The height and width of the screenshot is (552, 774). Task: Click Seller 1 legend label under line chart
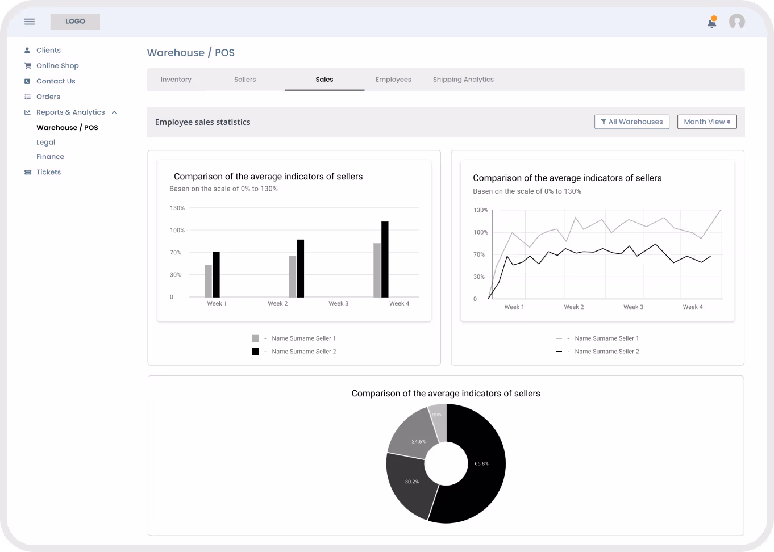coord(607,338)
